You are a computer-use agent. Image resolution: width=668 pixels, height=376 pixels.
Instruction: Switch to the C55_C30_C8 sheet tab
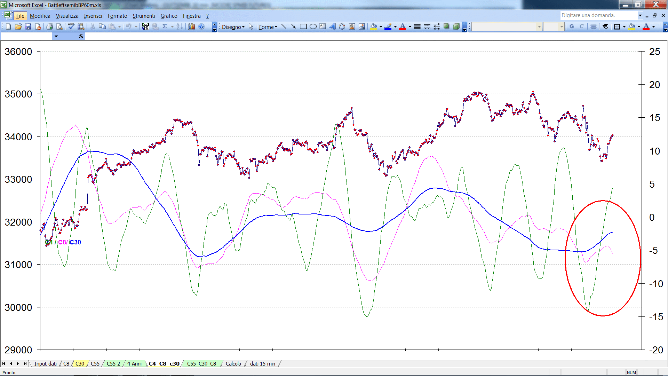click(x=201, y=364)
